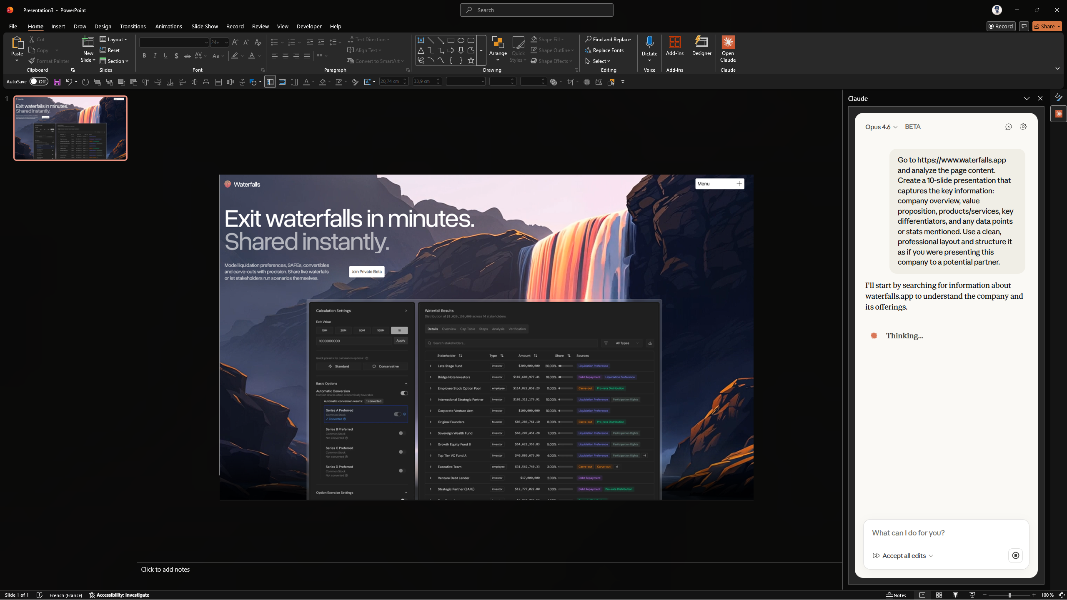Open the Opus 4.6 model dropdown
The image size is (1067, 600).
(881, 127)
